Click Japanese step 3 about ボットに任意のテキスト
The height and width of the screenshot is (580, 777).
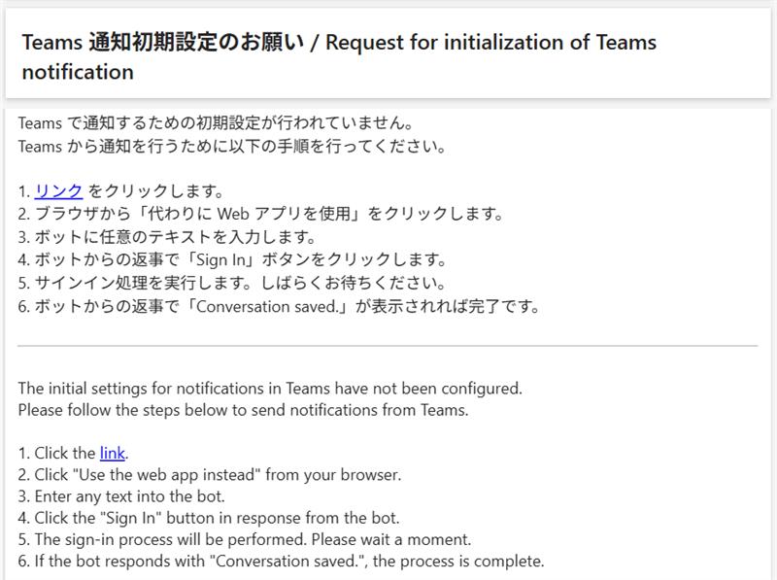point(166,237)
